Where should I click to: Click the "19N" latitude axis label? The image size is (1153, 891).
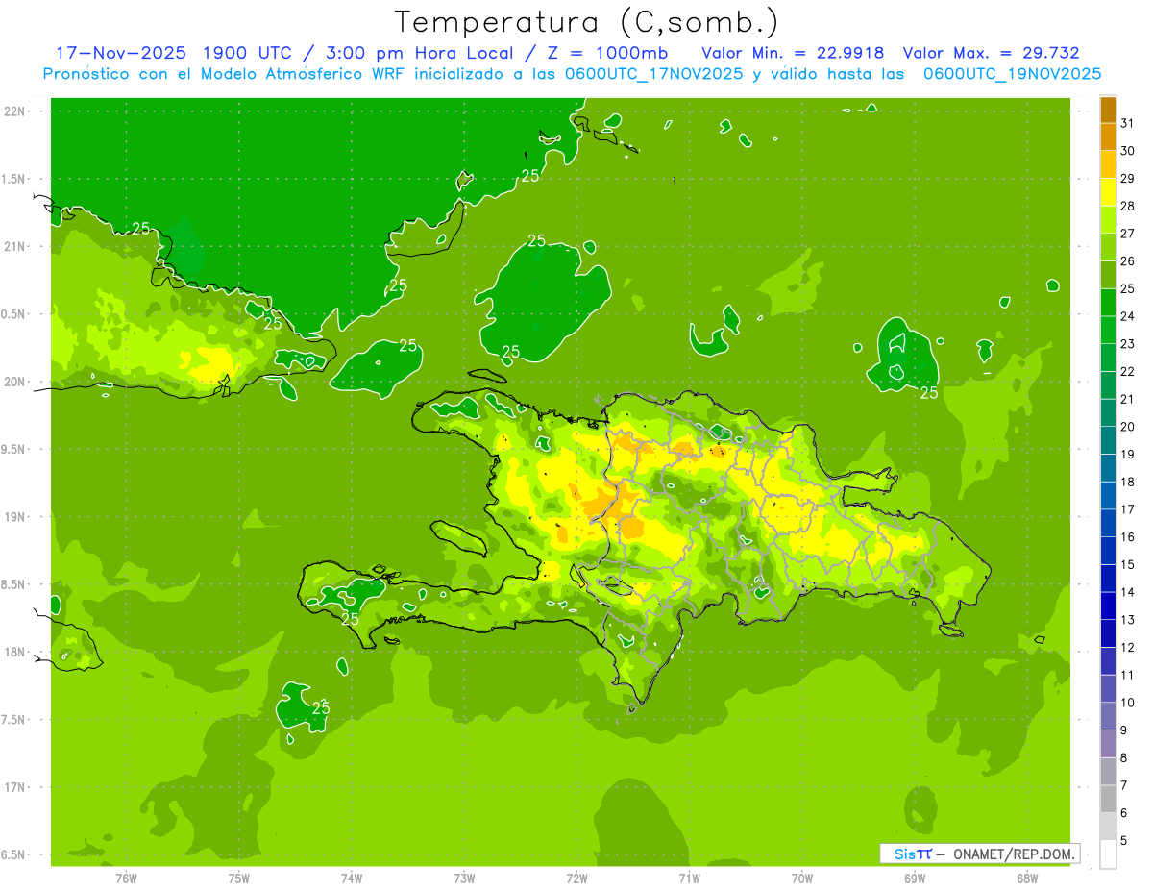pos(16,517)
